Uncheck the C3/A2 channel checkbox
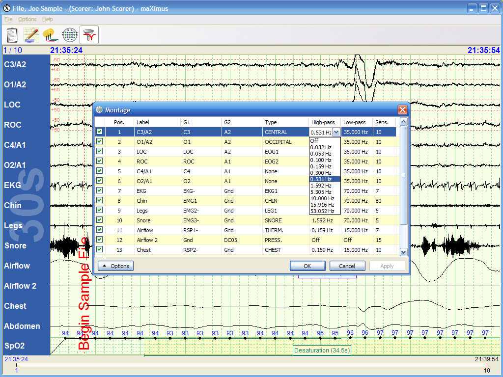The image size is (503, 377). tap(100, 132)
